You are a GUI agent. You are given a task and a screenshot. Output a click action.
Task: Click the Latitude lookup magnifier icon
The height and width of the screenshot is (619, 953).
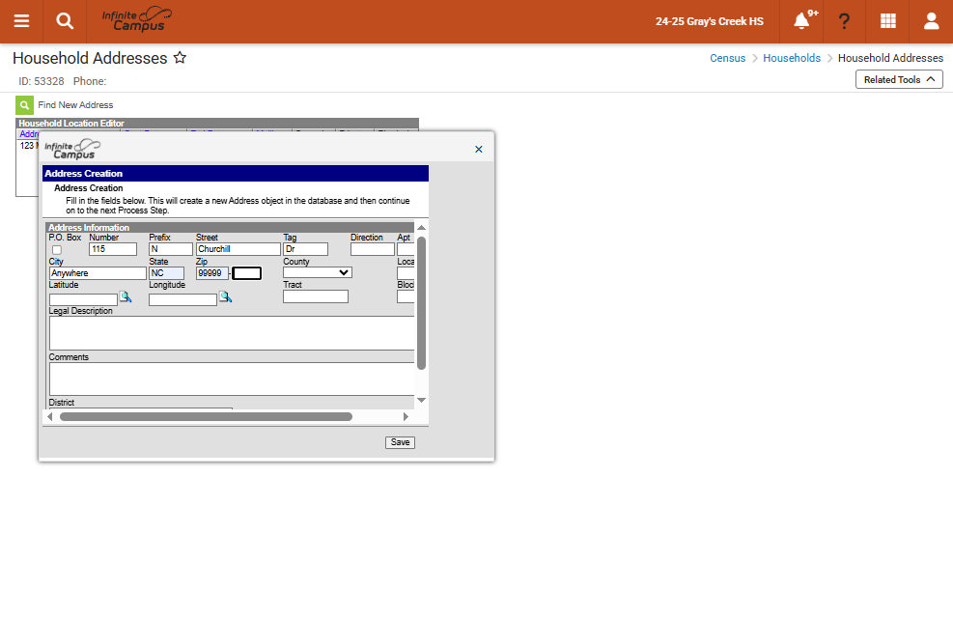pyautogui.click(x=126, y=296)
